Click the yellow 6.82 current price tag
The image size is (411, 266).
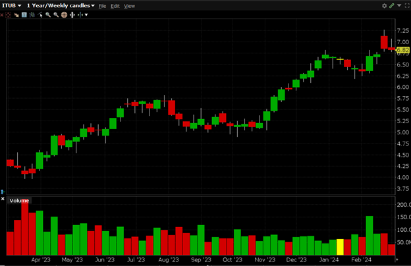coord(403,50)
